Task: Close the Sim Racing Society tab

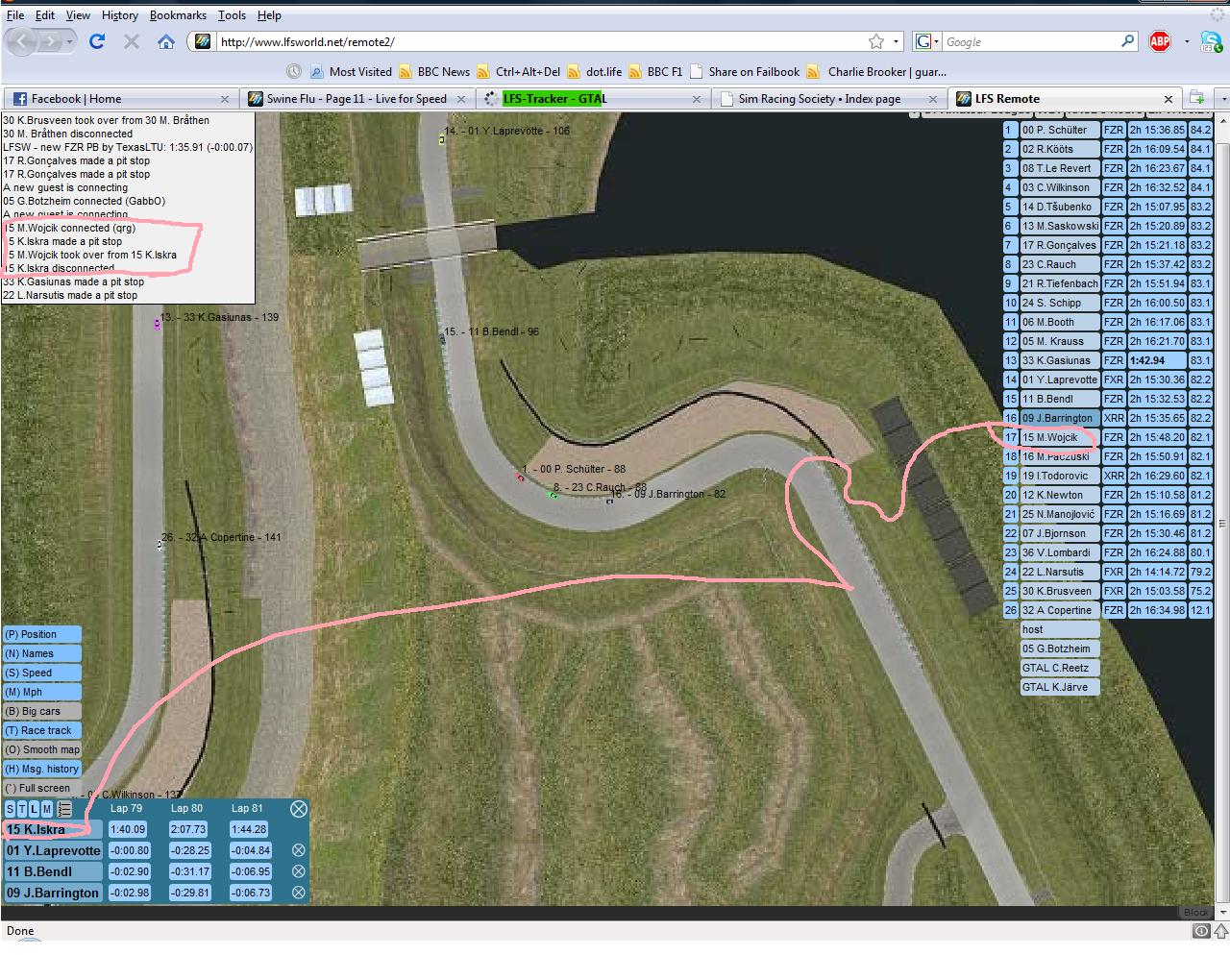Action: pos(932,99)
